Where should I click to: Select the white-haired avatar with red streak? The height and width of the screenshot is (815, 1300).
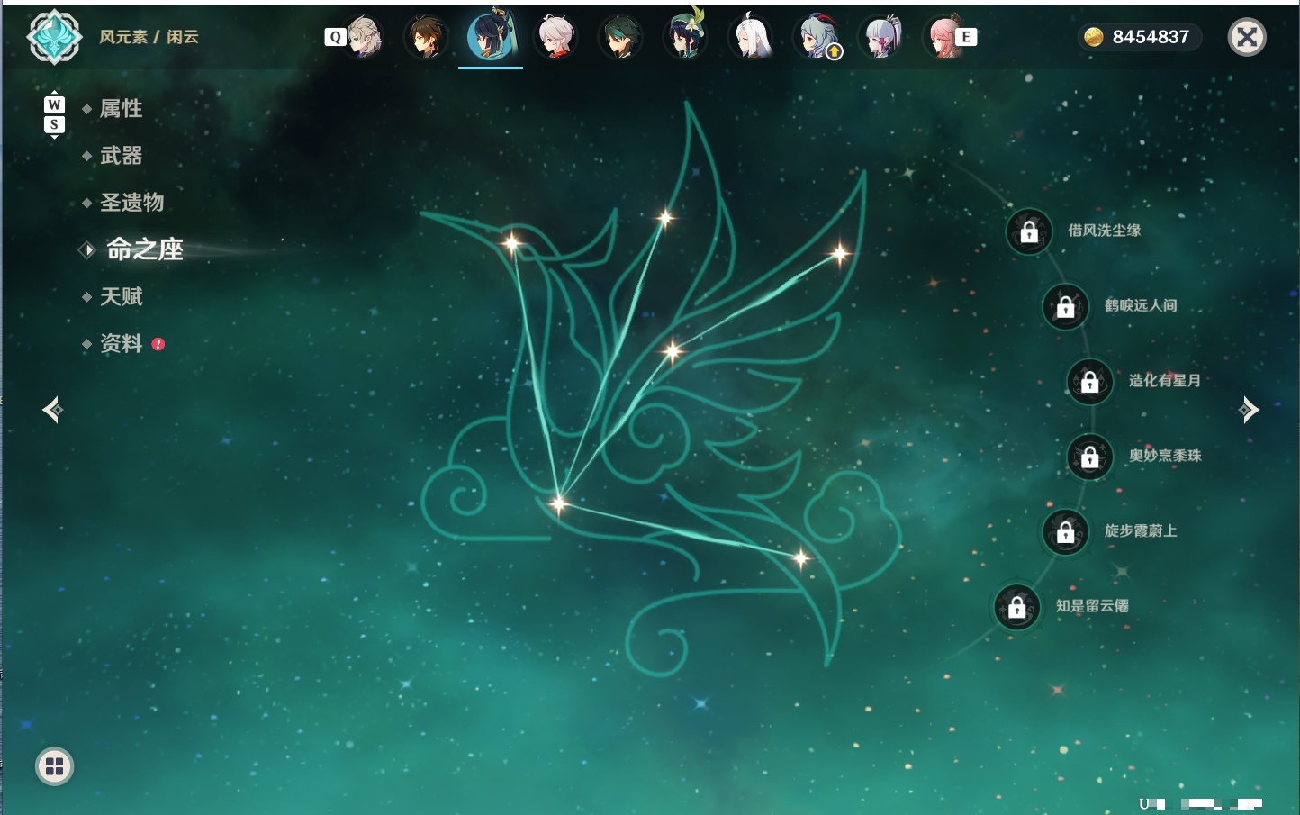pyautogui.click(x=555, y=37)
